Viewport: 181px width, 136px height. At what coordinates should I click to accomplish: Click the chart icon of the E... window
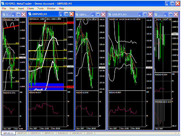coord(4,14)
